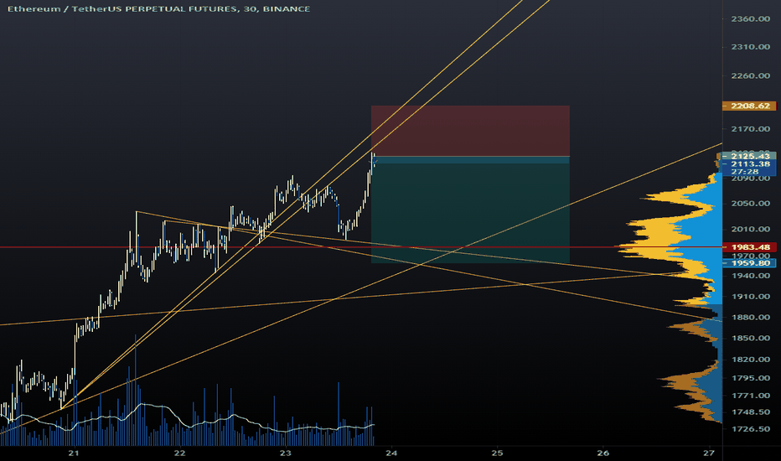This screenshot has width=781, height=461.
Task: Click the 1940.00 price axis value
Action: [751, 276]
